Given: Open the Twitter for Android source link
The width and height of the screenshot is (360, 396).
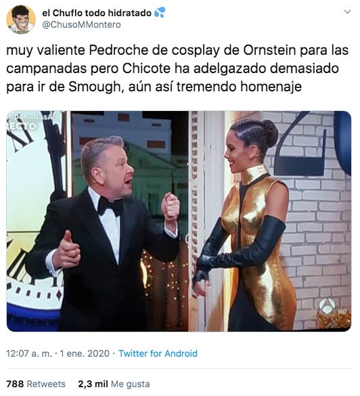Looking at the screenshot, I should click(x=158, y=353).
